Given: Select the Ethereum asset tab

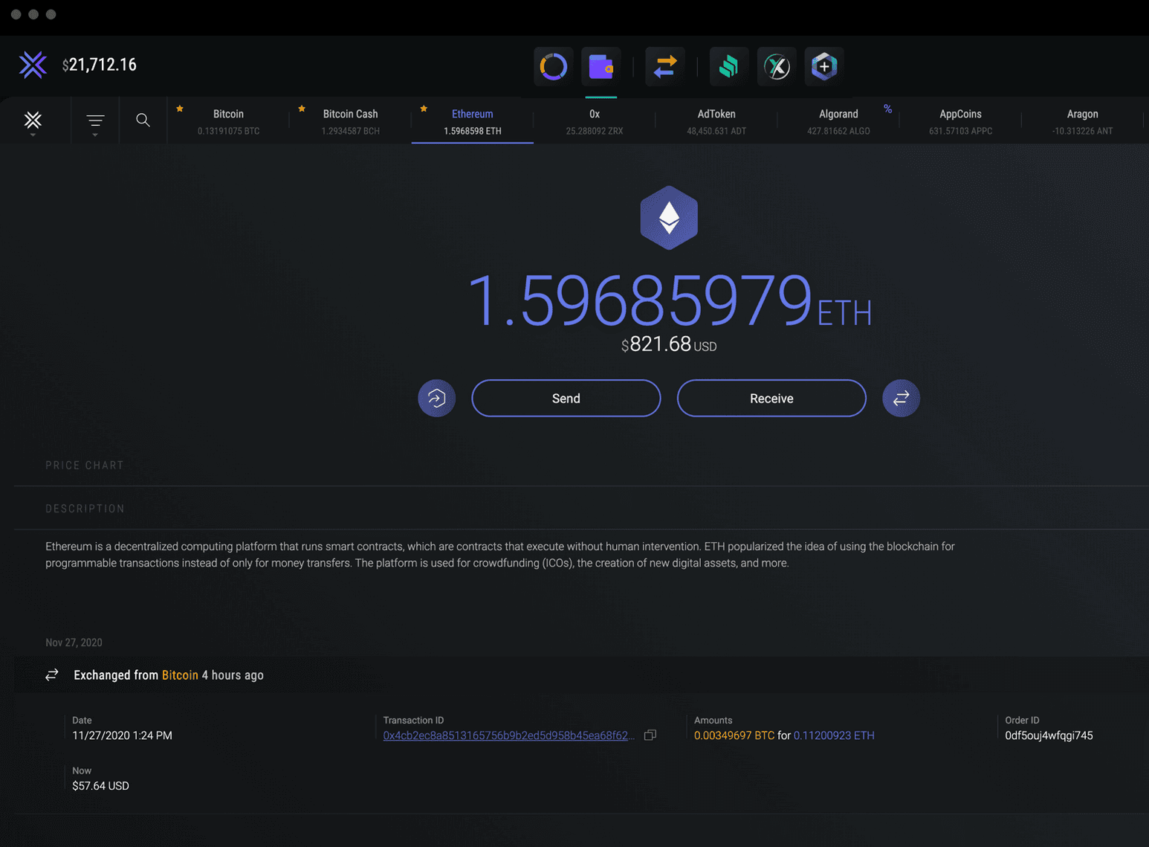Looking at the screenshot, I should coord(473,121).
